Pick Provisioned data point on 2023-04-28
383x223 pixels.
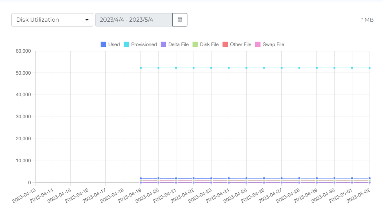click(x=299, y=68)
